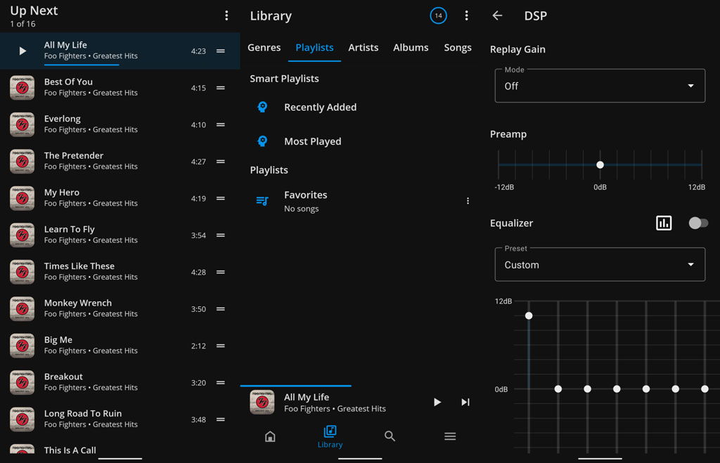The height and width of the screenshot is (463, 720).
Task: Play All My Life from the mini player
Action: (x=437, y=403)
